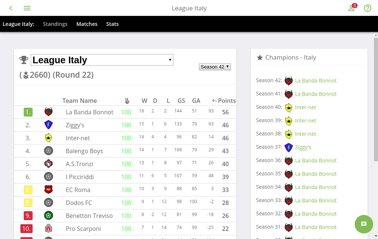
Task: Expand the League Italy dropdown
Action: pos(102,60)
